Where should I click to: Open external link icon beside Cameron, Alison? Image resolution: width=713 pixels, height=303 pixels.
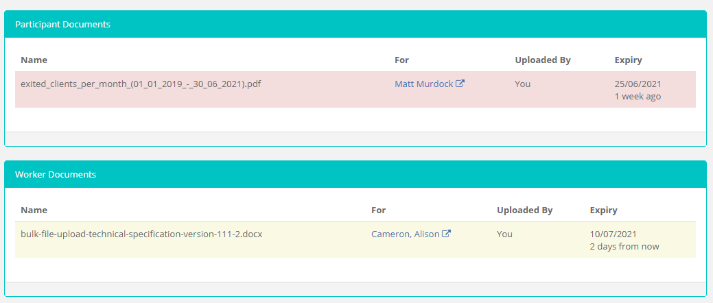[x=447, y=234]
